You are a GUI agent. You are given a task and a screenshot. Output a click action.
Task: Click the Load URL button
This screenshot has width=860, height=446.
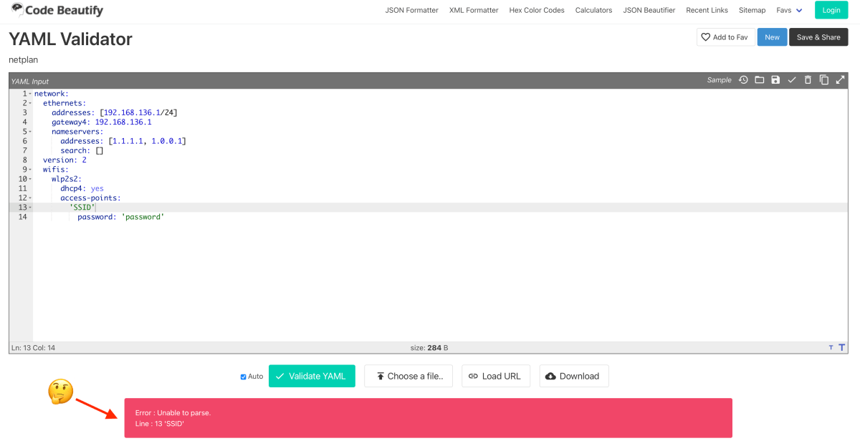[x=496, y=376]
